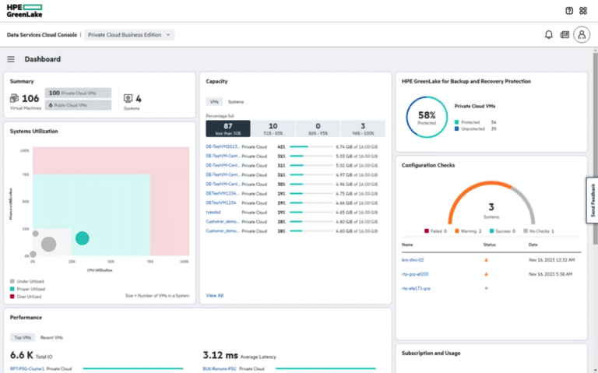Open the RPT-PSG-Cluster1 performance link
This screenshot has height=373, width=598.
(27, 369)
